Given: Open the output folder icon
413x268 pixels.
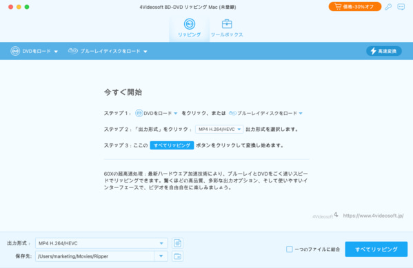Looking at the screenshot, I should coord(177,256).
